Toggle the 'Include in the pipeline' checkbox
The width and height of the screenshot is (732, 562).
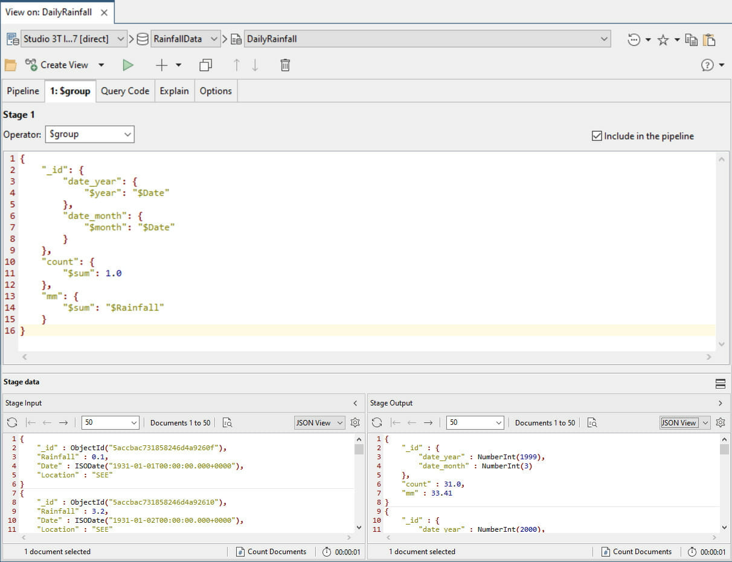[x=597, y=136]
